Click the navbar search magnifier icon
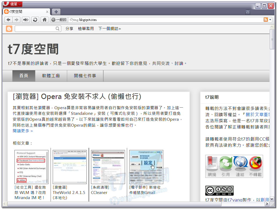Image resolution: width=277 pixels, height=209 pixels. [58, 28]
